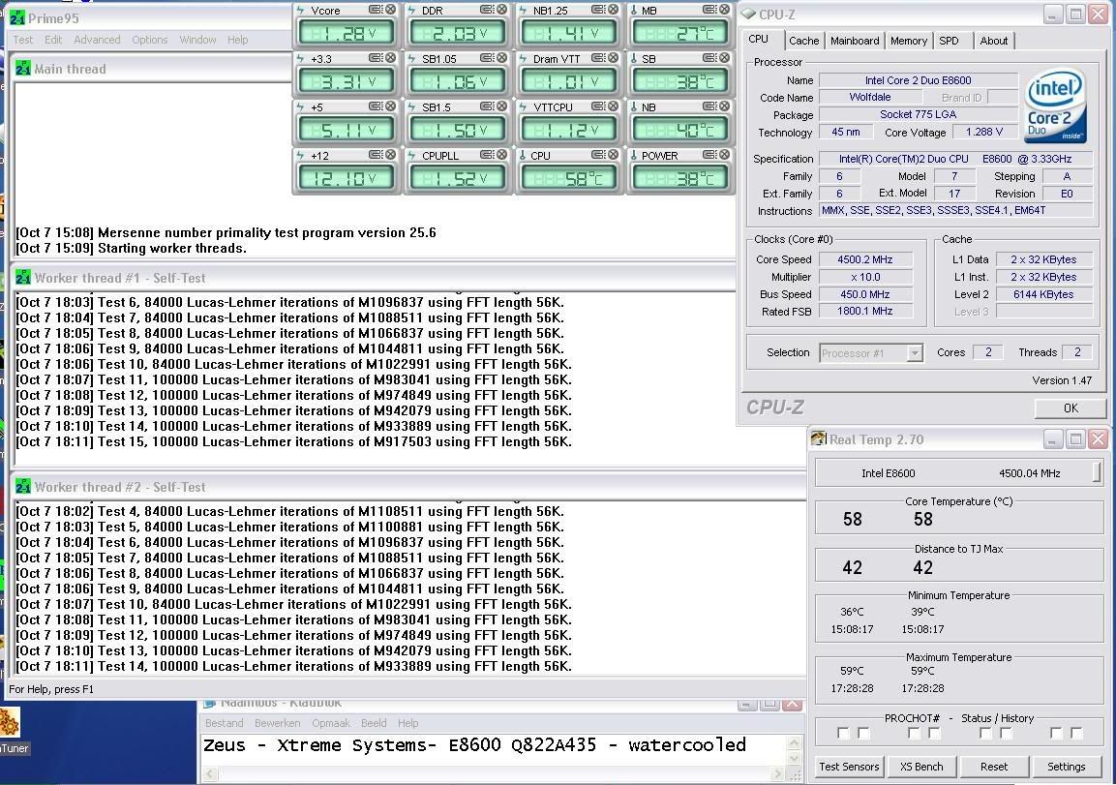The image size is (1116, 785).
Task: Tick the second PROCHOT# checkbox from right
Action: click(1056, 733)
